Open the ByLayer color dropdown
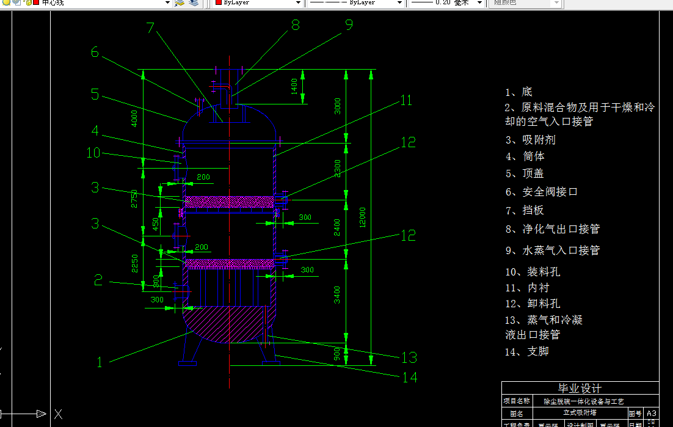Screen dimensions: 673x427 pyautogui.click(x=298, y=2)
